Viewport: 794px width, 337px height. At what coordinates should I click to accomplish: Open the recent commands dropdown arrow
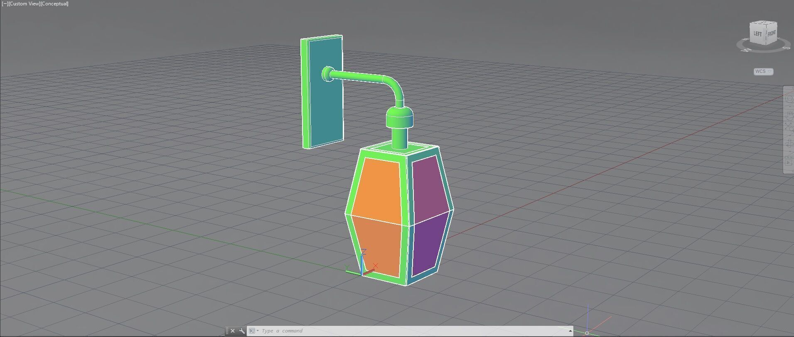tap(258, 331)
